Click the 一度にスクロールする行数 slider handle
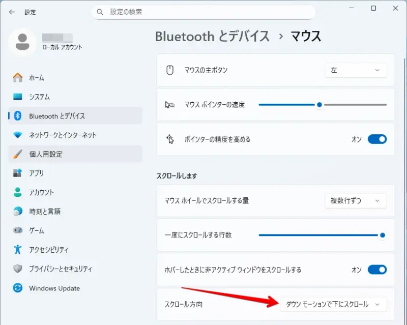The image size is (407, 325). pos(383,235)
